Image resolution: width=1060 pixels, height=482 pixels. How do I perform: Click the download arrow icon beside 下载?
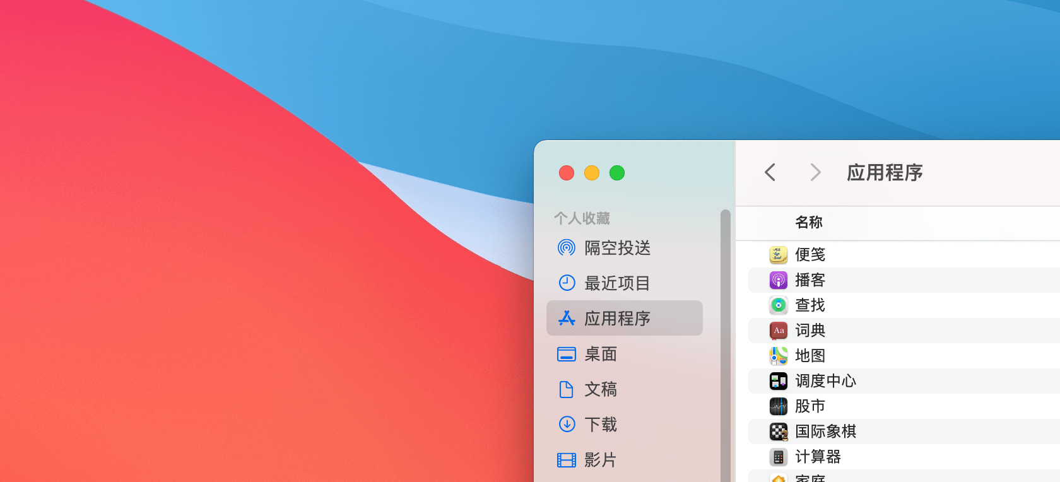(x=567, y=424)
